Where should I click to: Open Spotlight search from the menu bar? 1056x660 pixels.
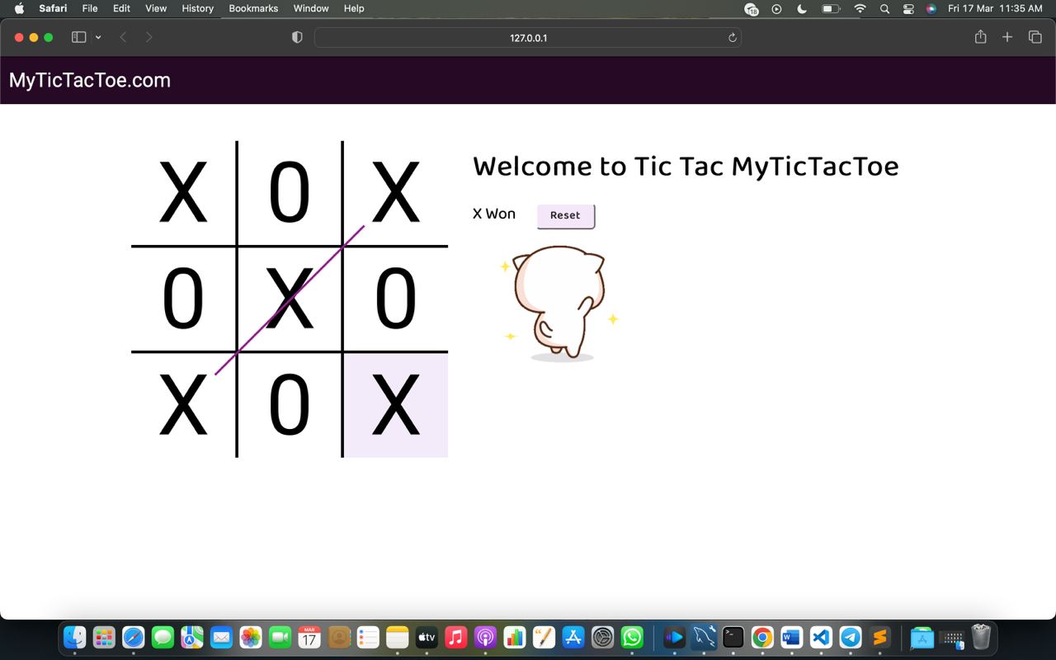point(884,8)
